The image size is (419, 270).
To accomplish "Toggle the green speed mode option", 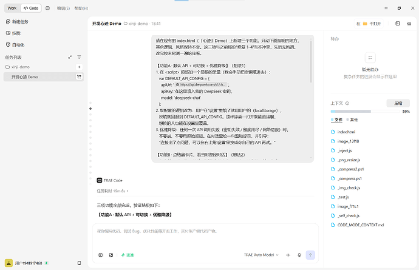I will 128,255.
